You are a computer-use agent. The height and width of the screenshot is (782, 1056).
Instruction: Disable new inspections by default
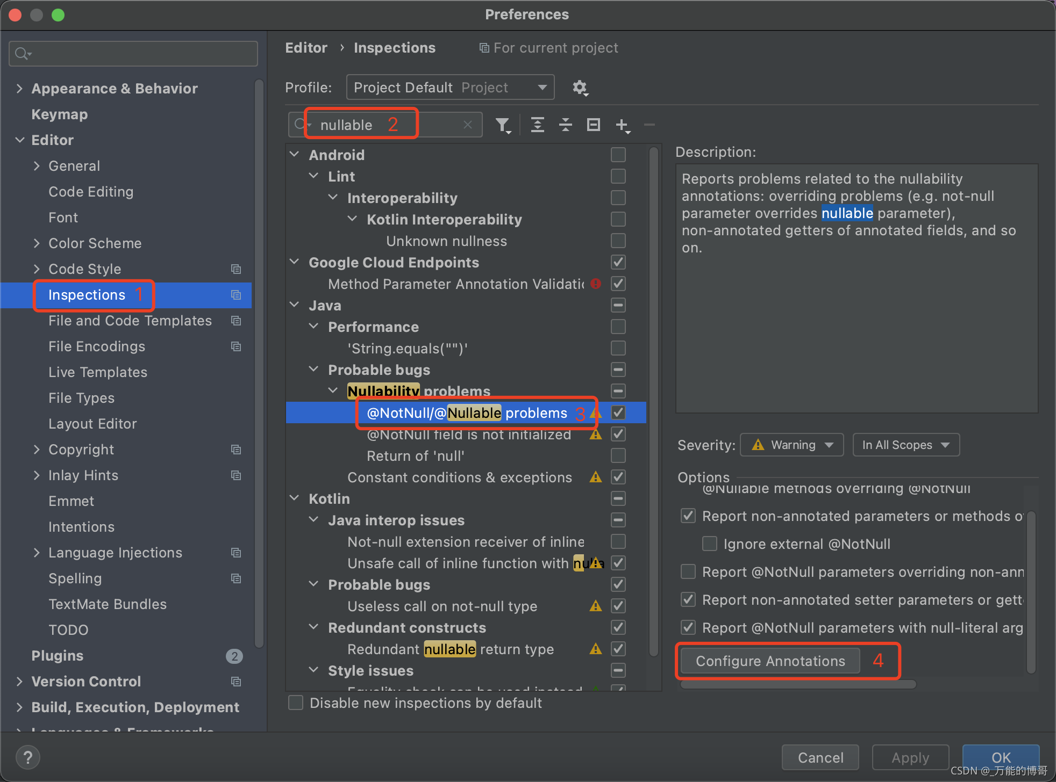click(x=296, y=702)
